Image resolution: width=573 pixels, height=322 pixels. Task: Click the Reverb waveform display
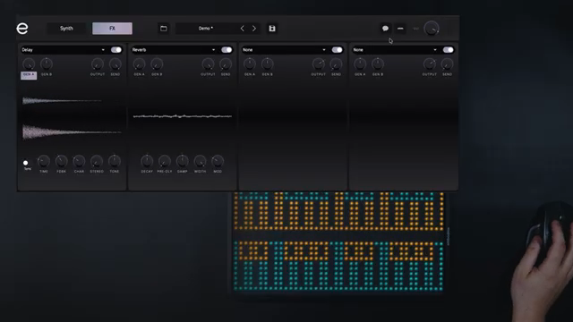click(x=183, y=116)
